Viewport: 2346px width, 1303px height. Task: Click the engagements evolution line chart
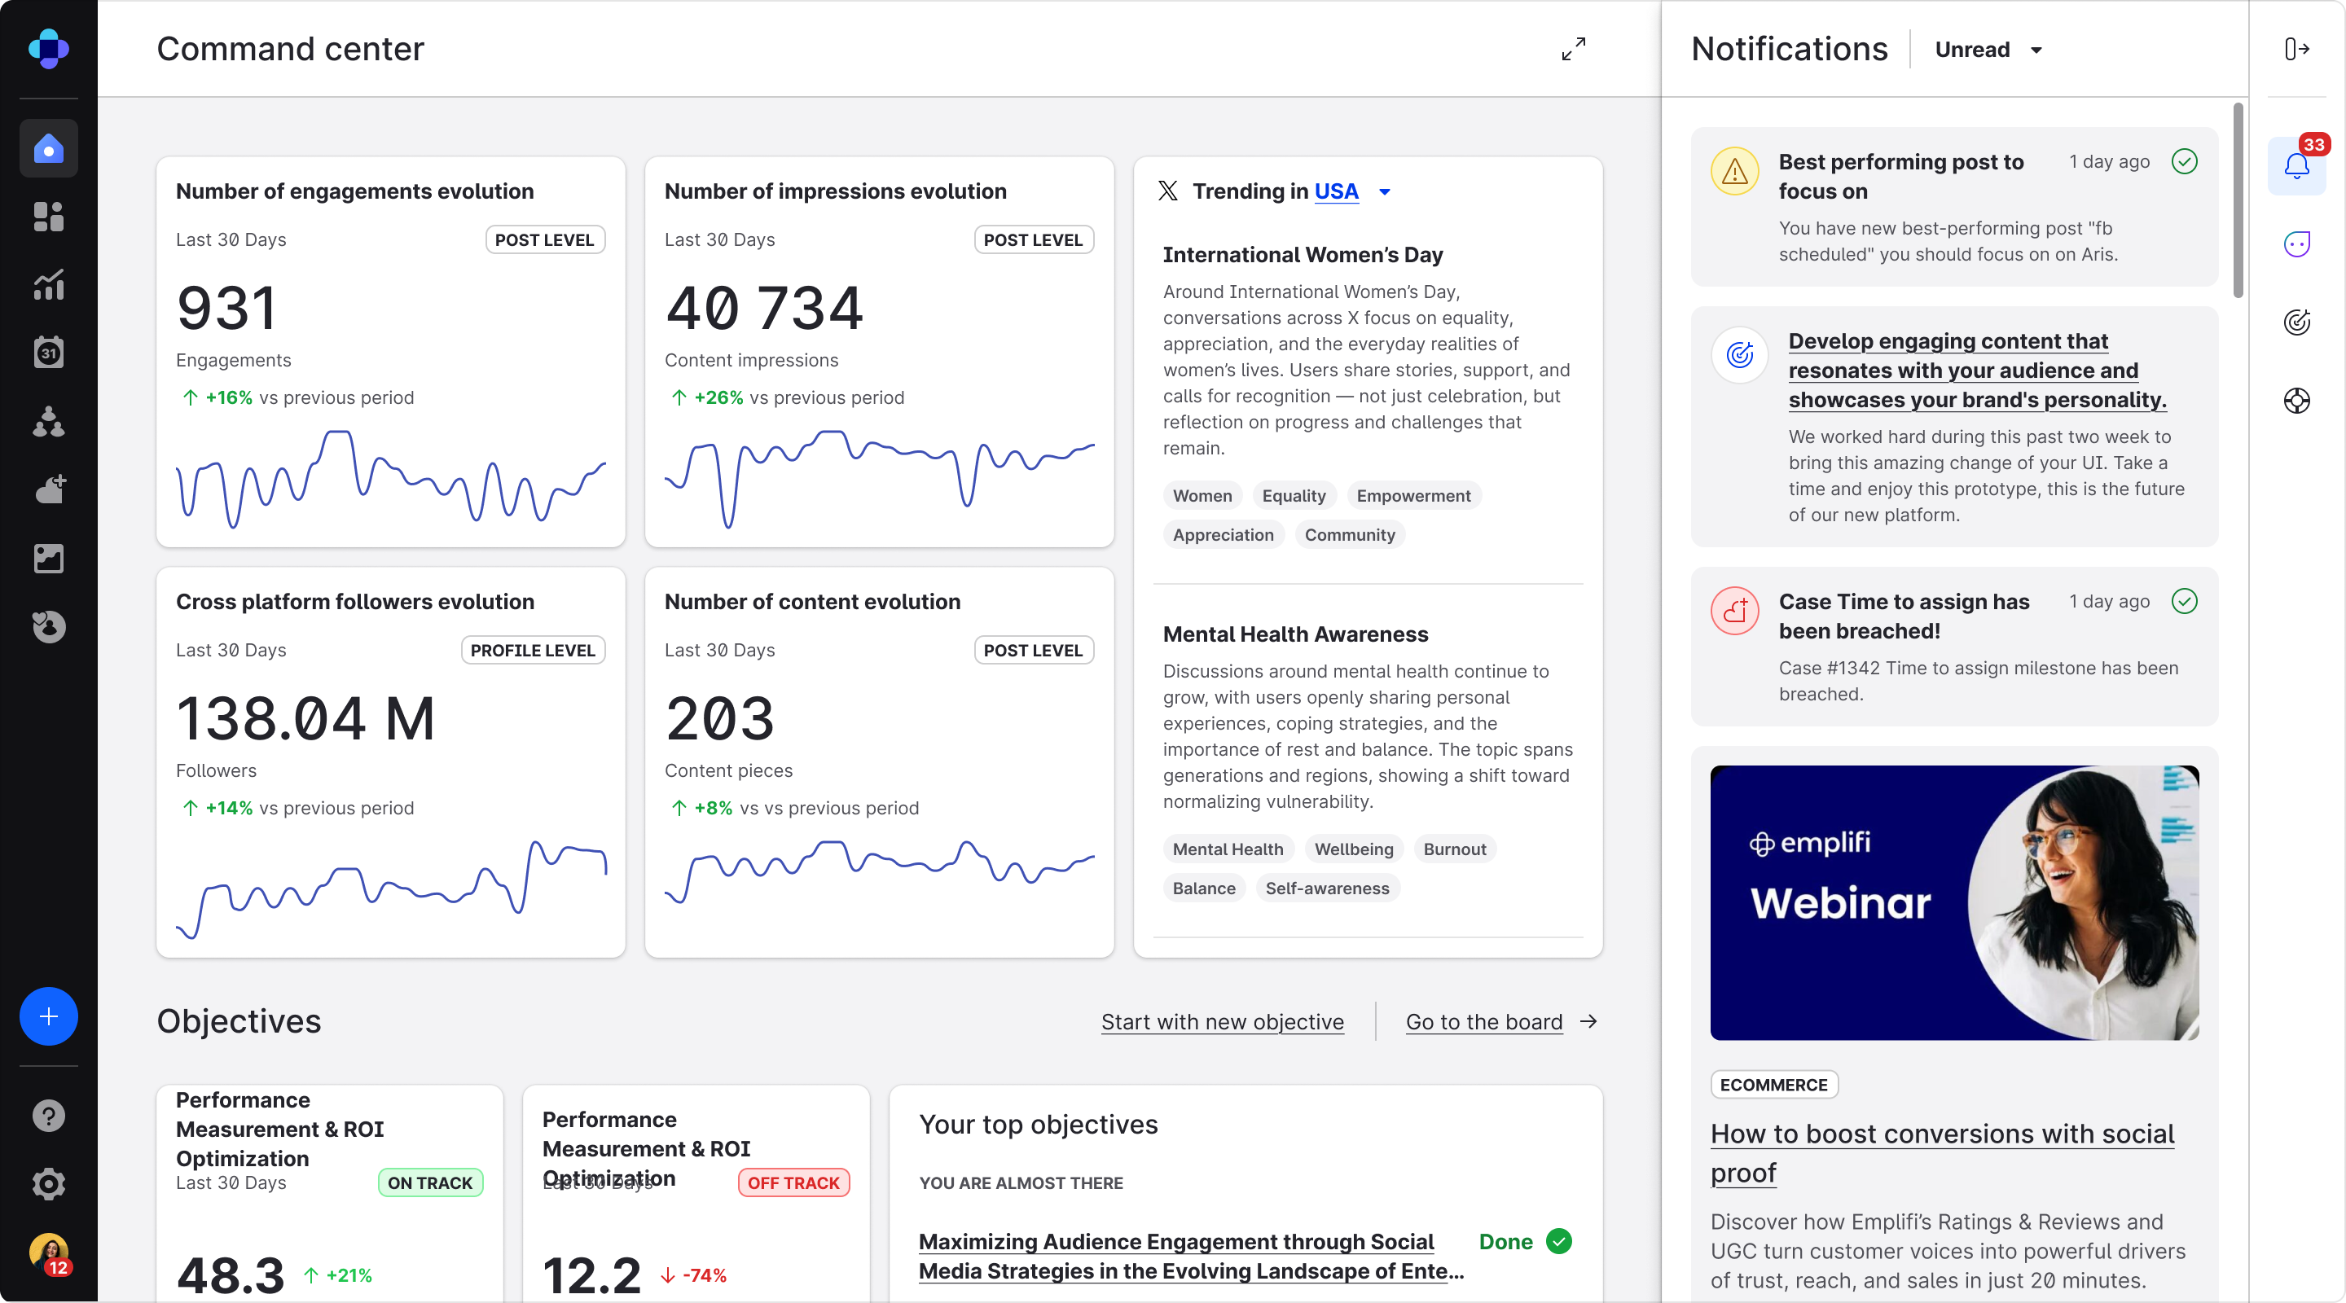tap(391, 478)
